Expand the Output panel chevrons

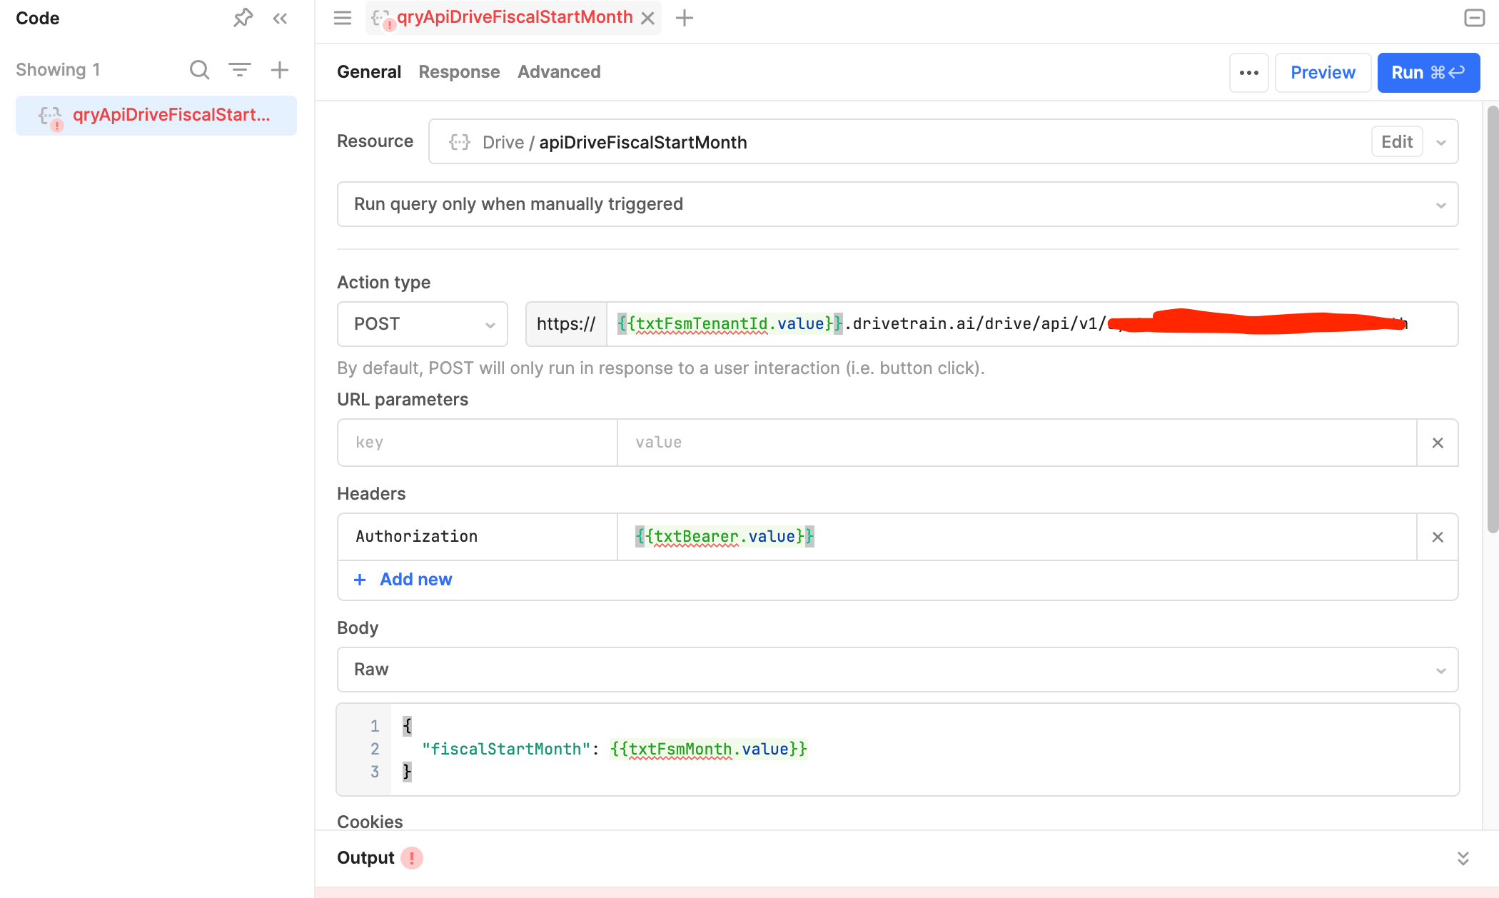pyautogui.click(x=1463, y=858)
